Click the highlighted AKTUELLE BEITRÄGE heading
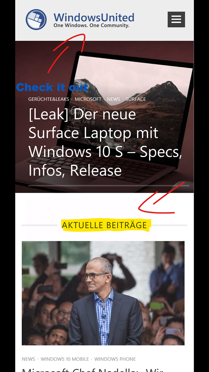 (x=104, y=225)
